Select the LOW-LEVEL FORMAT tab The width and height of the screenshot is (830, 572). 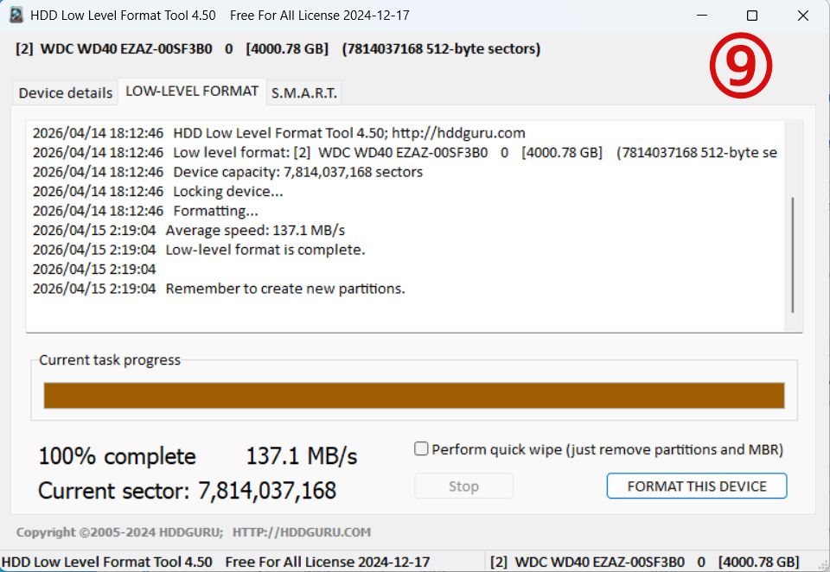(x=192, y=91)
